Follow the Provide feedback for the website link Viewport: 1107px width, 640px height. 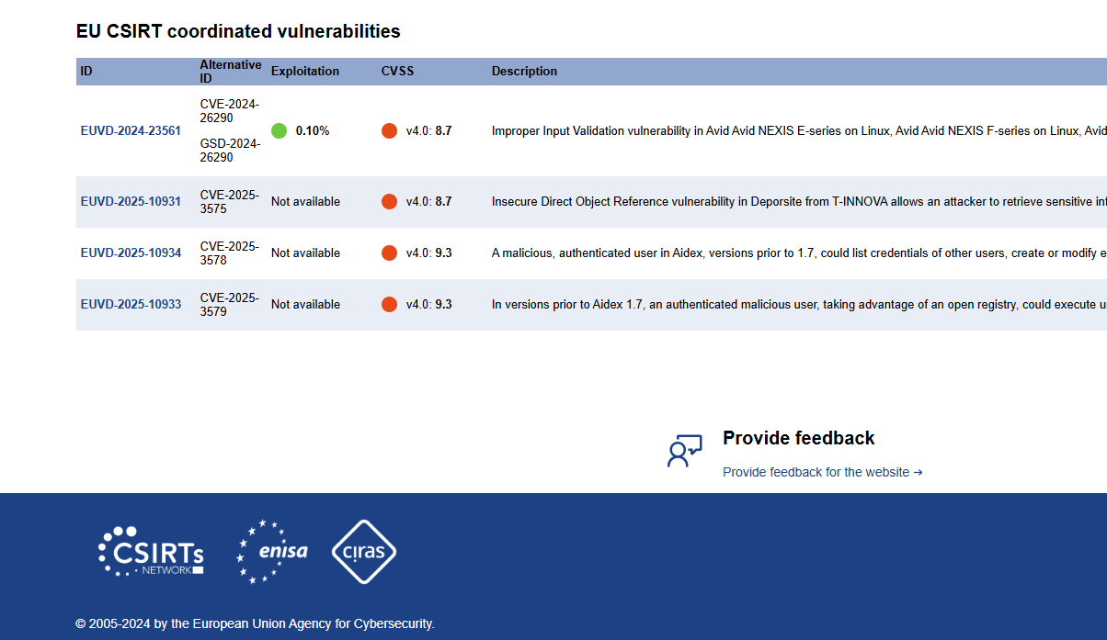[x=822, y=472]
